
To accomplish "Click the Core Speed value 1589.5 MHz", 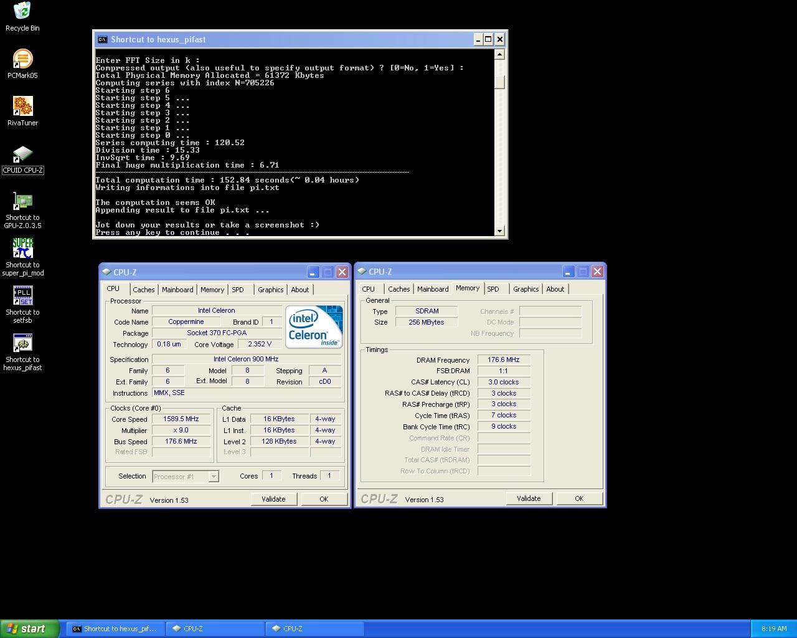I will (x=181, y=419).
